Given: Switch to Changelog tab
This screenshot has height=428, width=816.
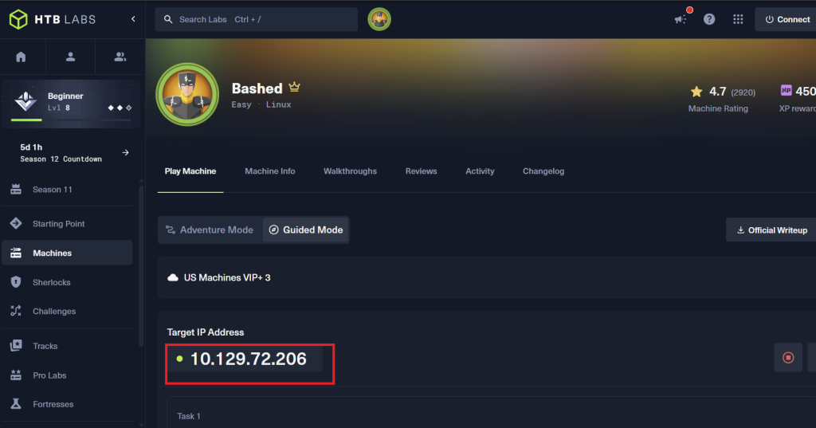Looking at the screenshot, I should click(x=543, y=171).
